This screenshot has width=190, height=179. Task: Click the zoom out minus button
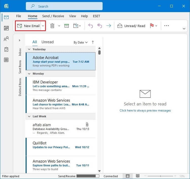coord(145,176)
